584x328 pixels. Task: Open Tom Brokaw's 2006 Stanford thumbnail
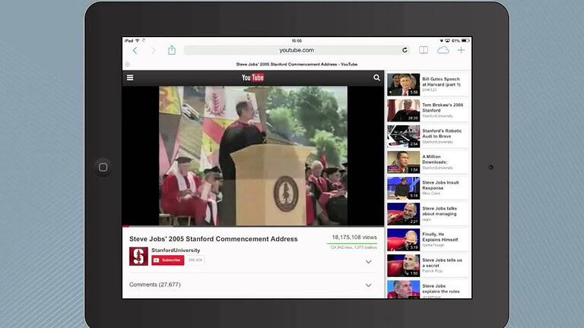click(403, 110)
